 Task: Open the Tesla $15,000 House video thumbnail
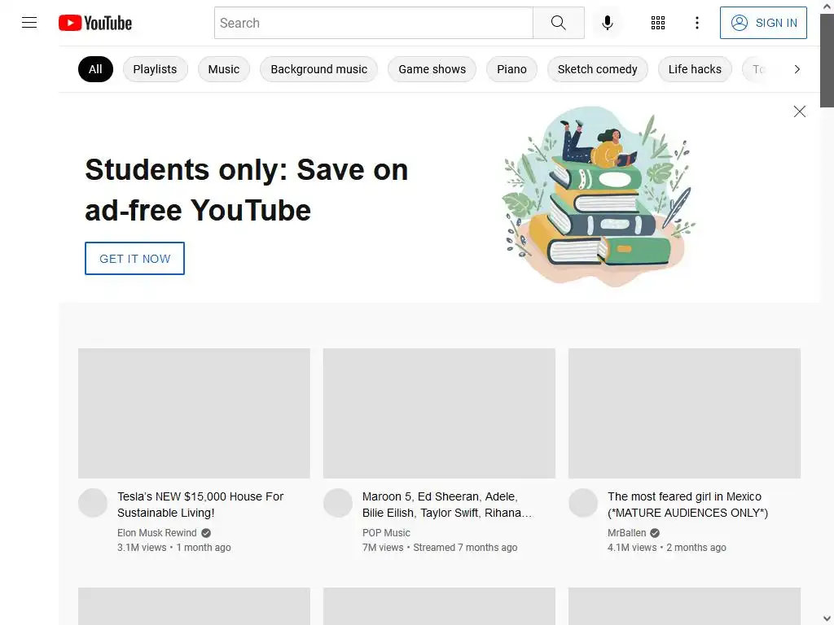click(x=194, y=413)
